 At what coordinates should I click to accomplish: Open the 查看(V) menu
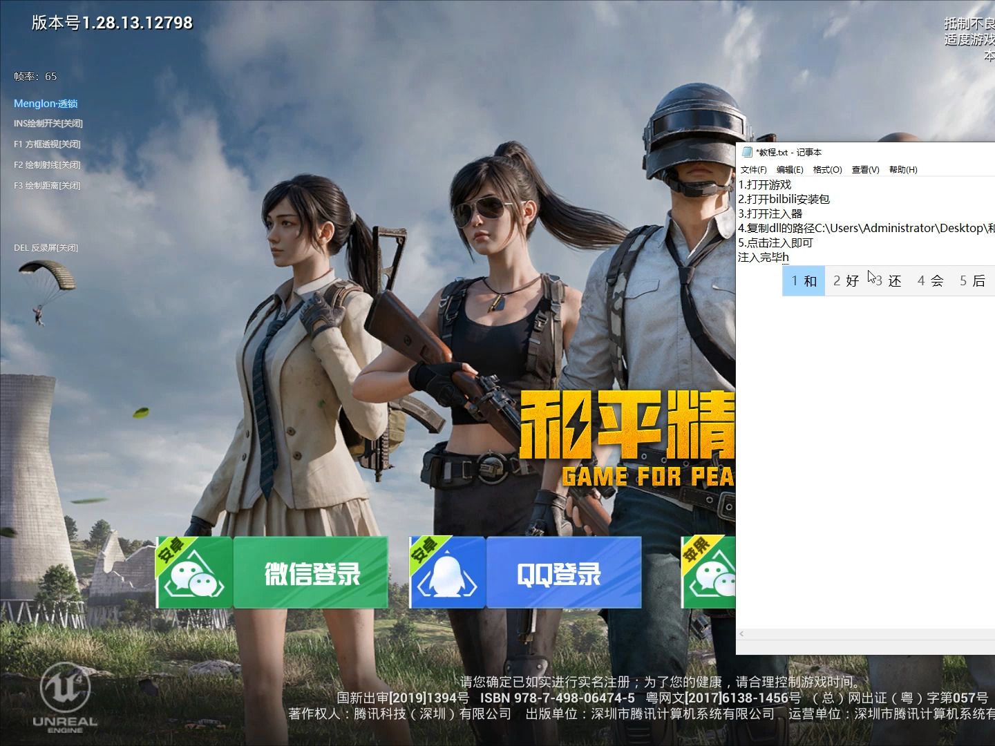[865, 170]
